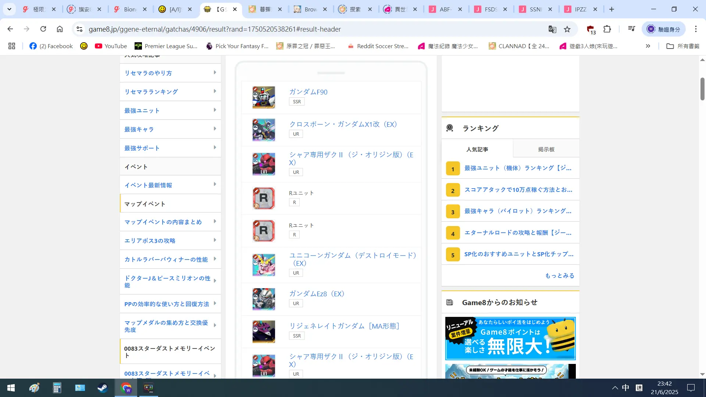Launch Steam from the taskbar
Viewport: 706px width, 397px height.
pos(103,388)
